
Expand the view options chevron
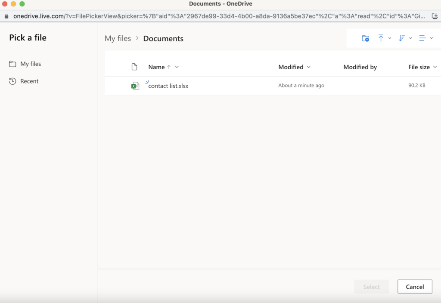tap(432, 38)
